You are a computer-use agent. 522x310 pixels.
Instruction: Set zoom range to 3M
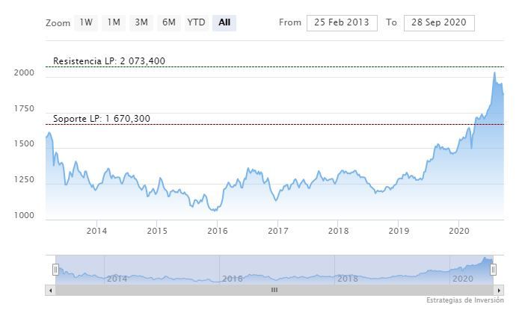(x=141, y=22)
